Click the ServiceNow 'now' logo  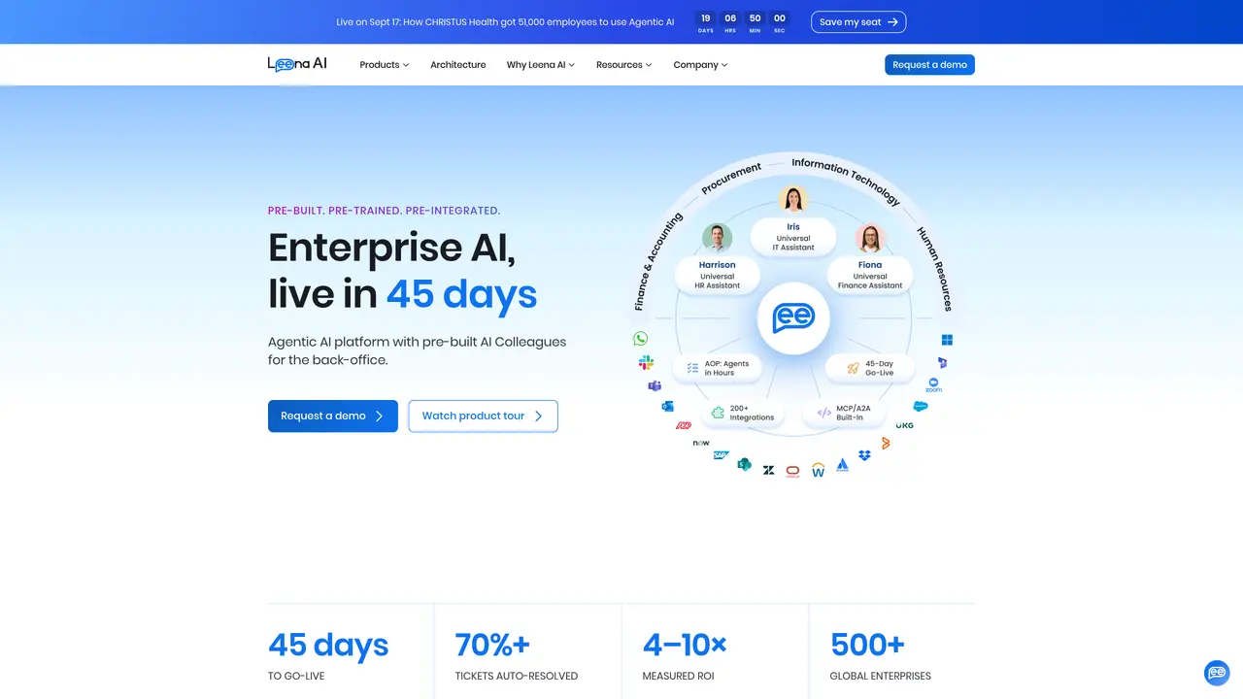701,443
